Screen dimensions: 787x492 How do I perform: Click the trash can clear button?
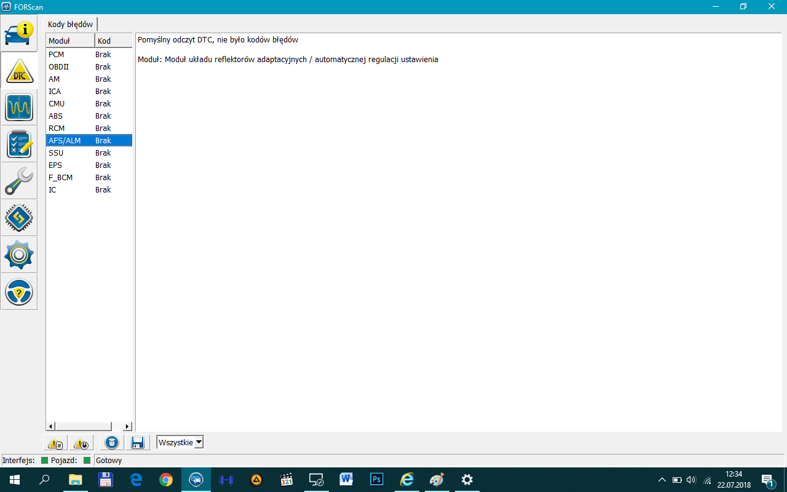(x=111, y=443)
